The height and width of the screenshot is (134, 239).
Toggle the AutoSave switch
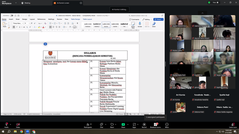point(12,16)
